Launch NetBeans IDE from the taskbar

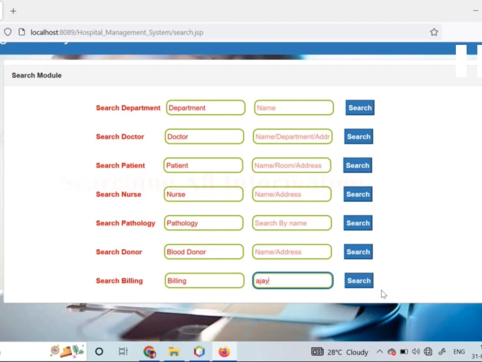(x=199, y=351)
